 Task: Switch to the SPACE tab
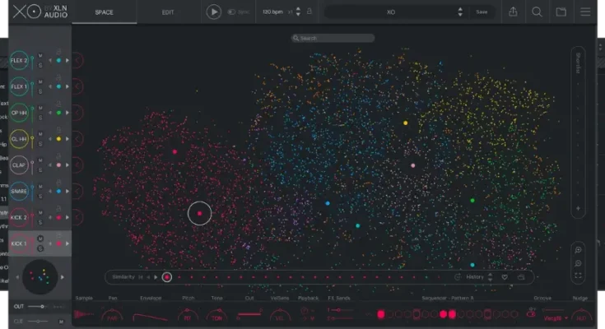pyautogui.click(x=105, y=12)
